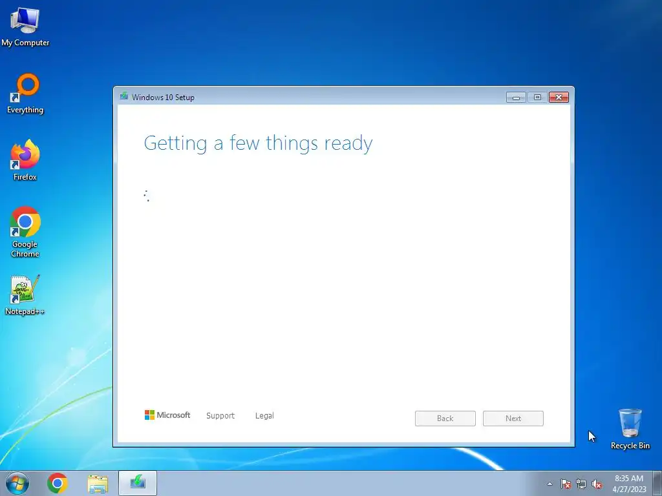Show hidden tray icons arrow
This screenshot has height=496, width=662.
(x=550, y=484)
